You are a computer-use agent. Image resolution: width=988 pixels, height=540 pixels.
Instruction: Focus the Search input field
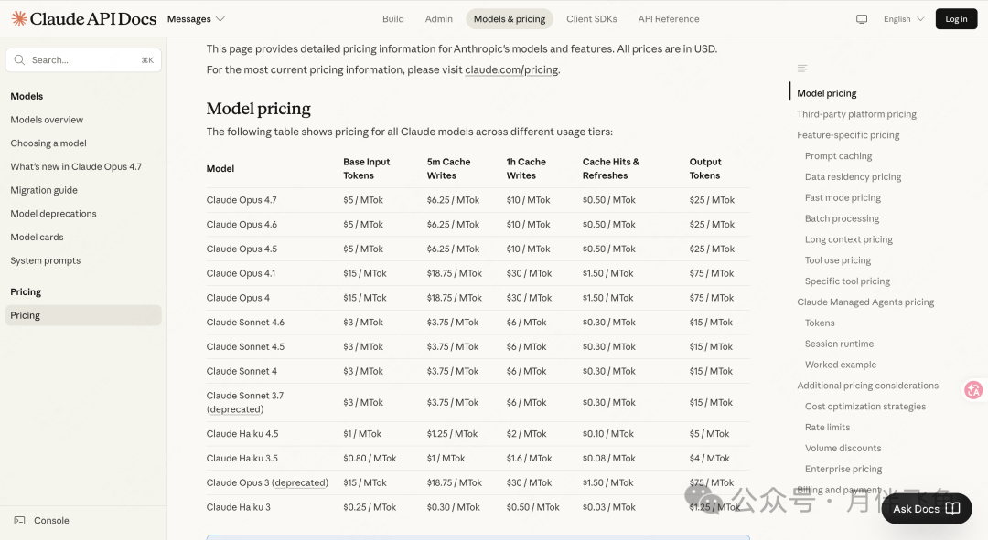(x=84, y=59)
